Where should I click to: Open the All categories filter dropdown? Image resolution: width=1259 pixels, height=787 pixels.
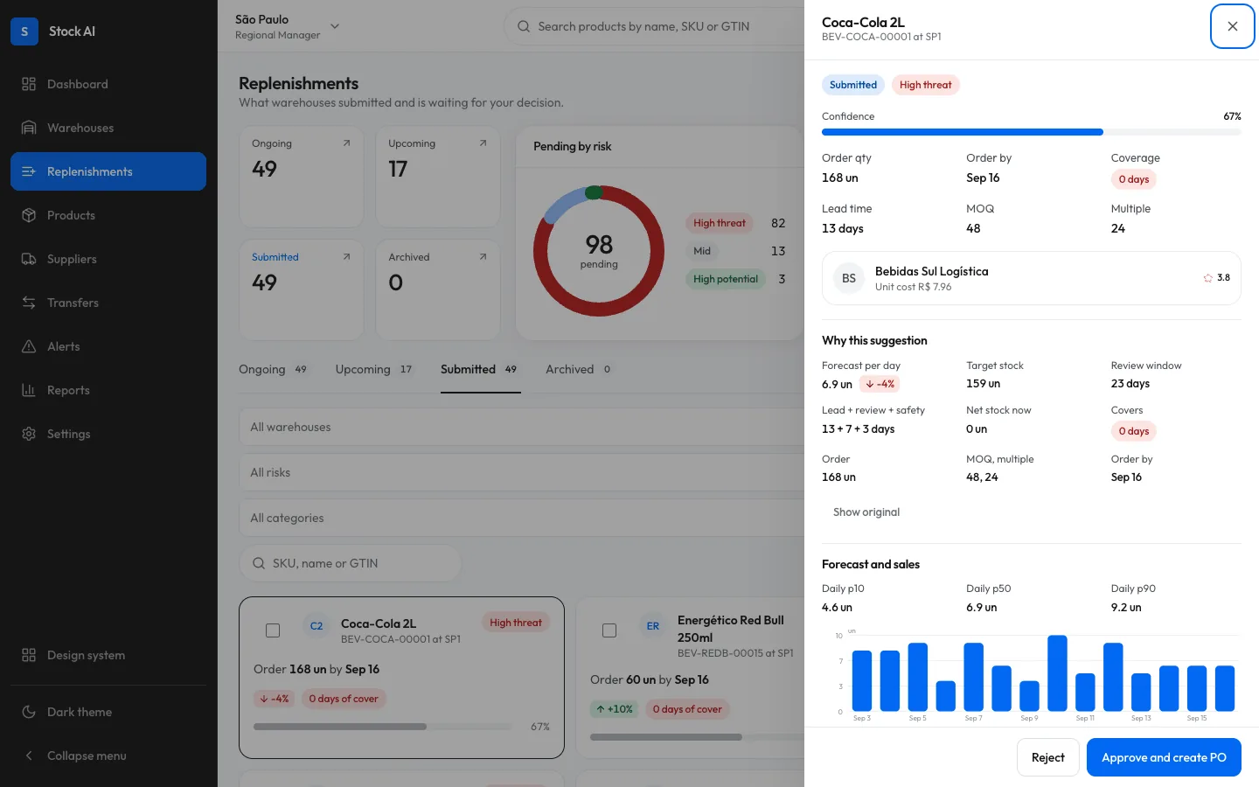click(x=522, y=518)
